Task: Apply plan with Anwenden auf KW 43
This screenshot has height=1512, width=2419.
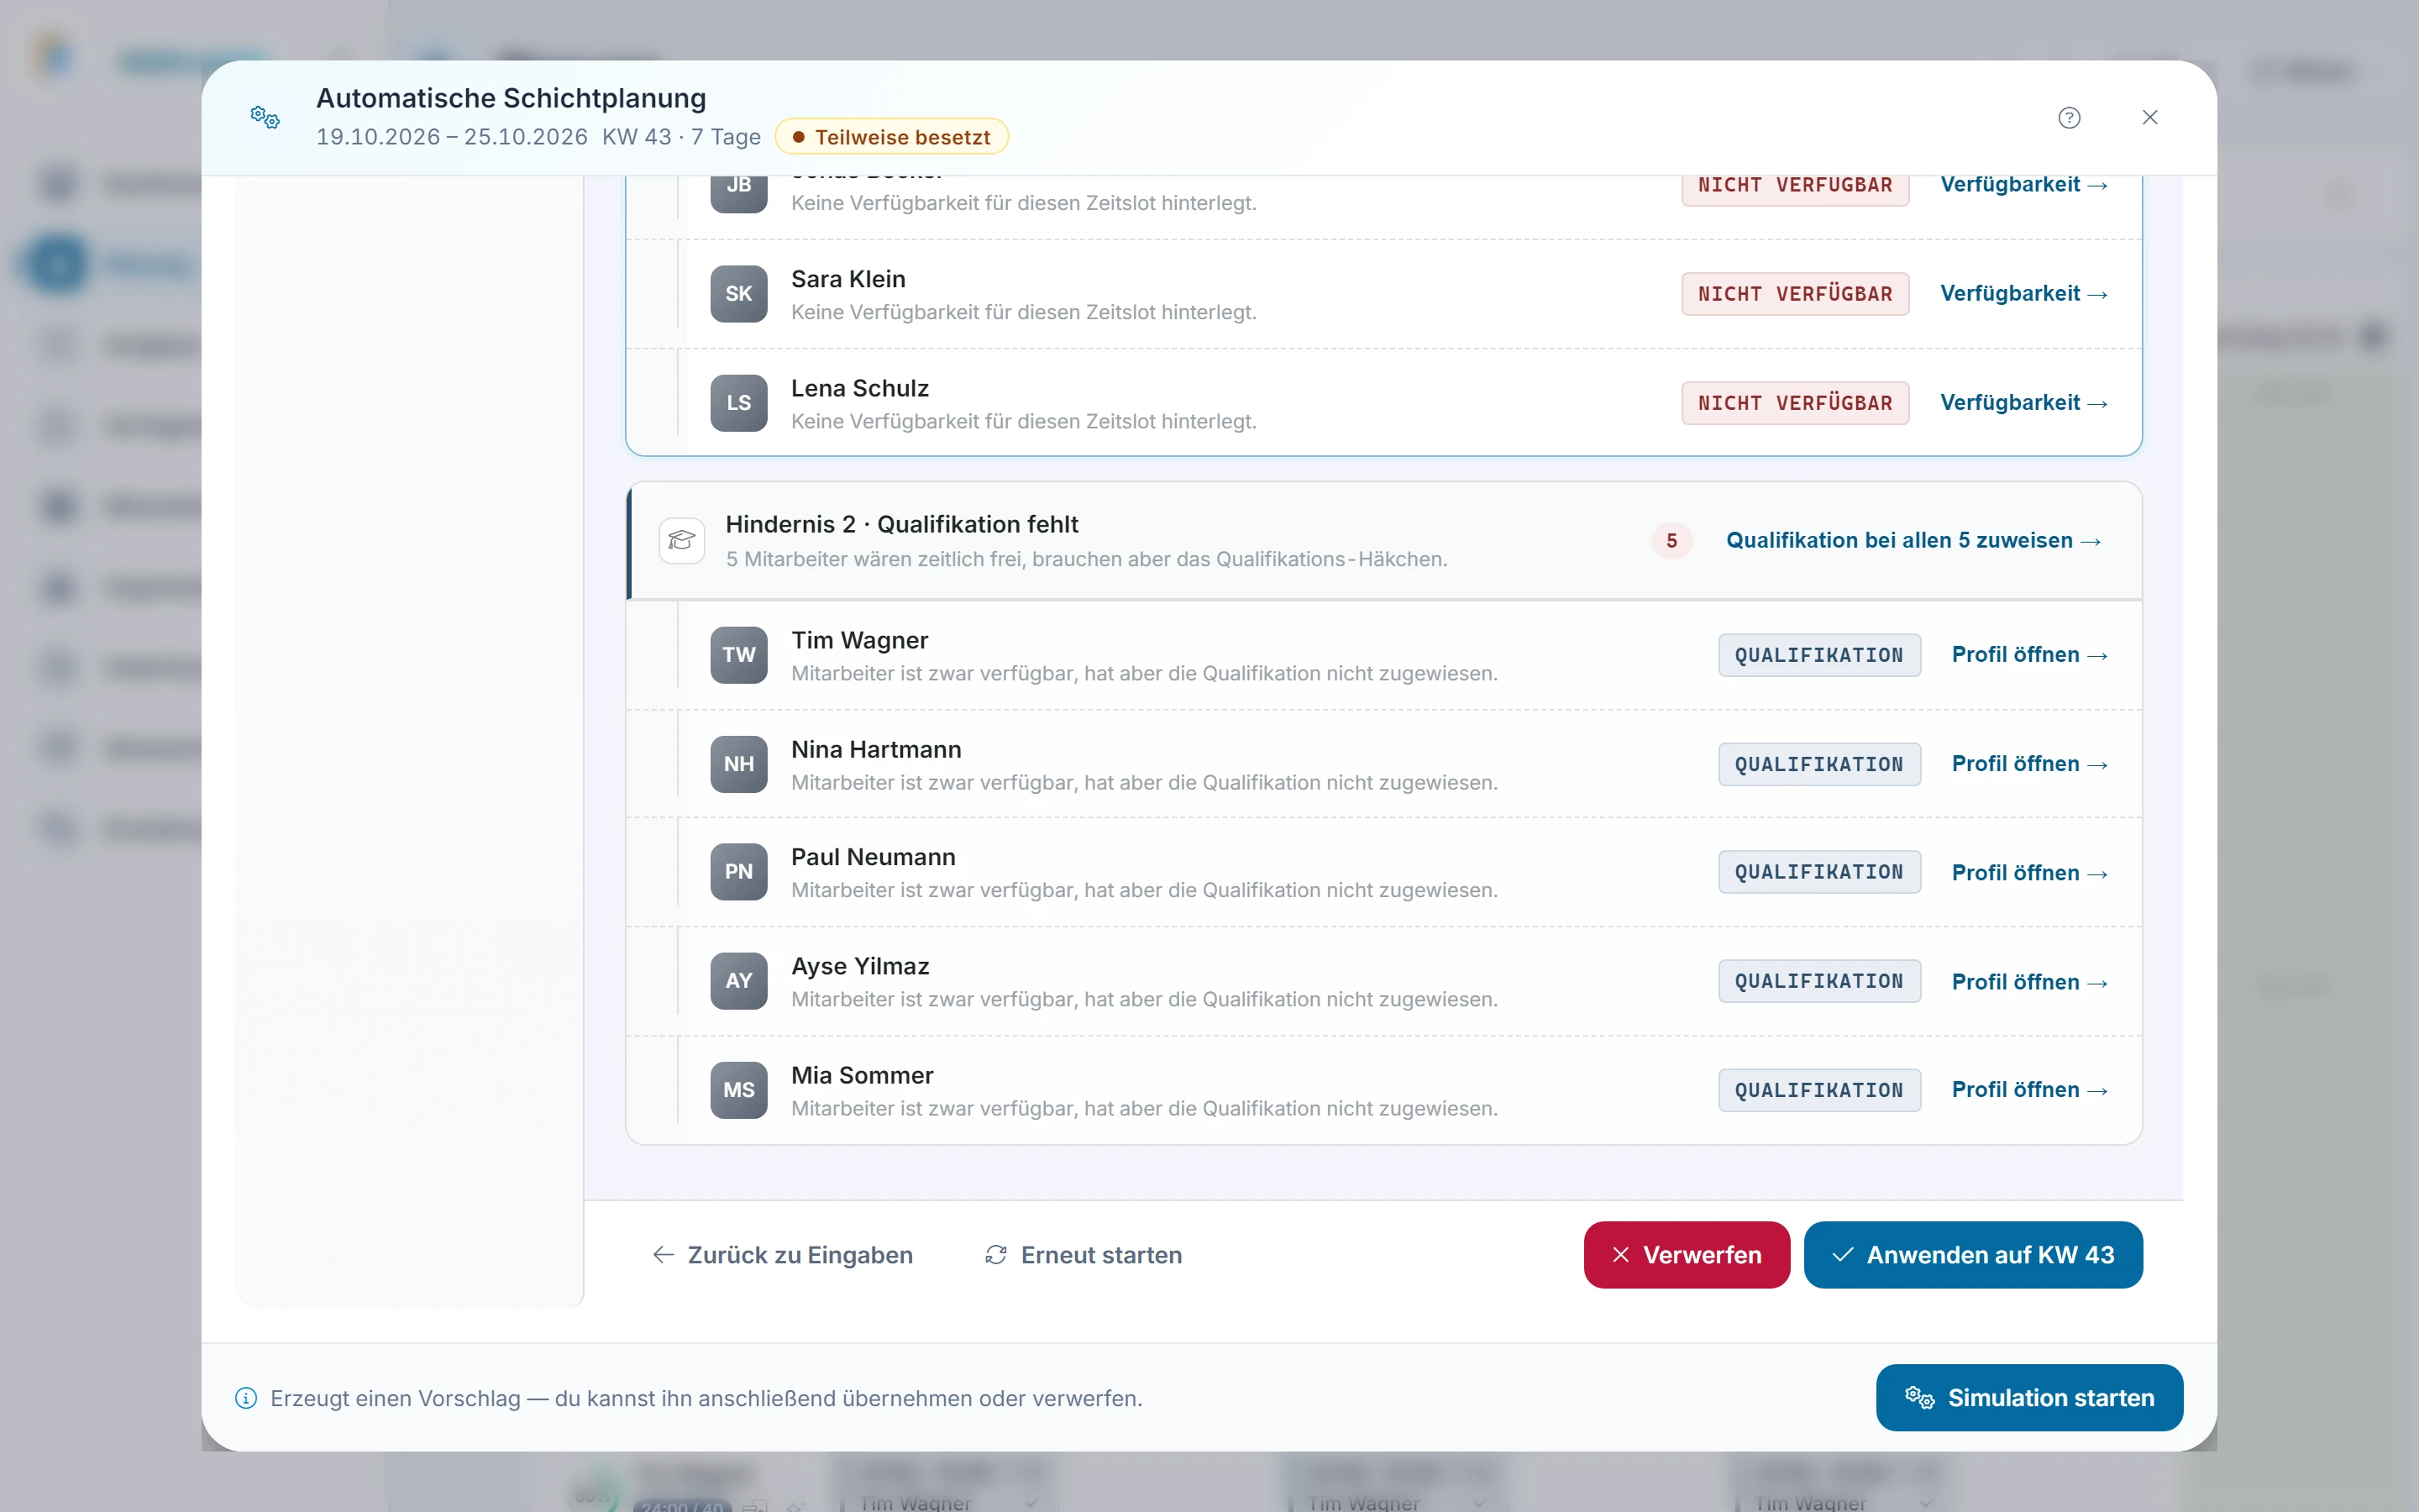Action: point(1973,1255)
